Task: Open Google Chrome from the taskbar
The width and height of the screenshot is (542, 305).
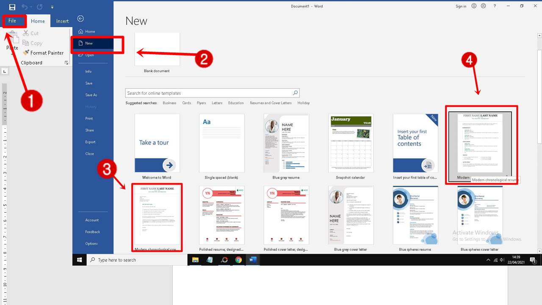Action: point(238,260)
